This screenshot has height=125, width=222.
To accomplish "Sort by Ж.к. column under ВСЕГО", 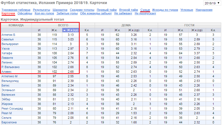I will pyautogui.click(x=54, y=30).
